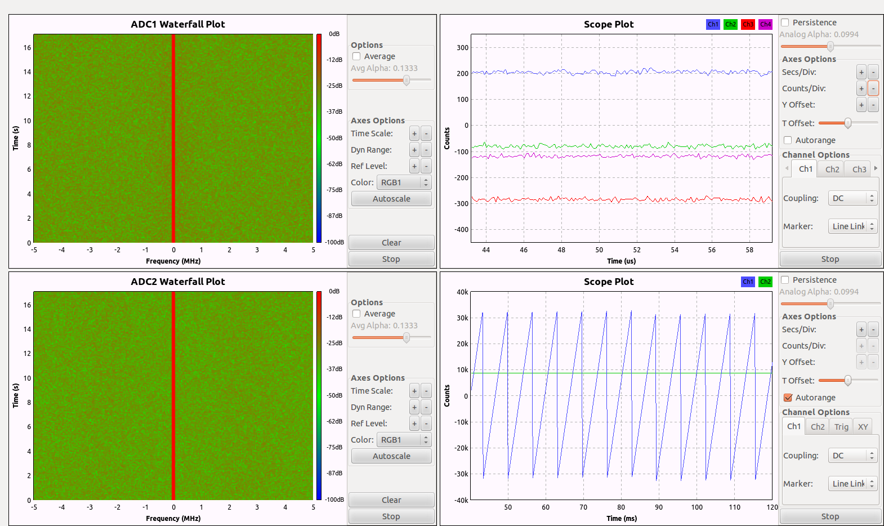Viewport: 884px width, 526px height.
Task: Click Clear button in ADC2 waterfall panel
Action: 391,500
